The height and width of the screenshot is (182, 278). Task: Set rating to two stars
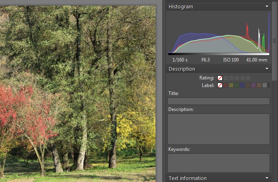click(231, 78)
